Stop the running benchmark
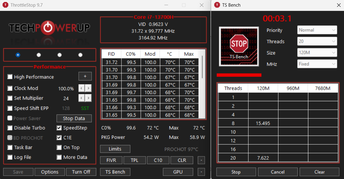The image size is (344, 179). [x=236, y=172]
